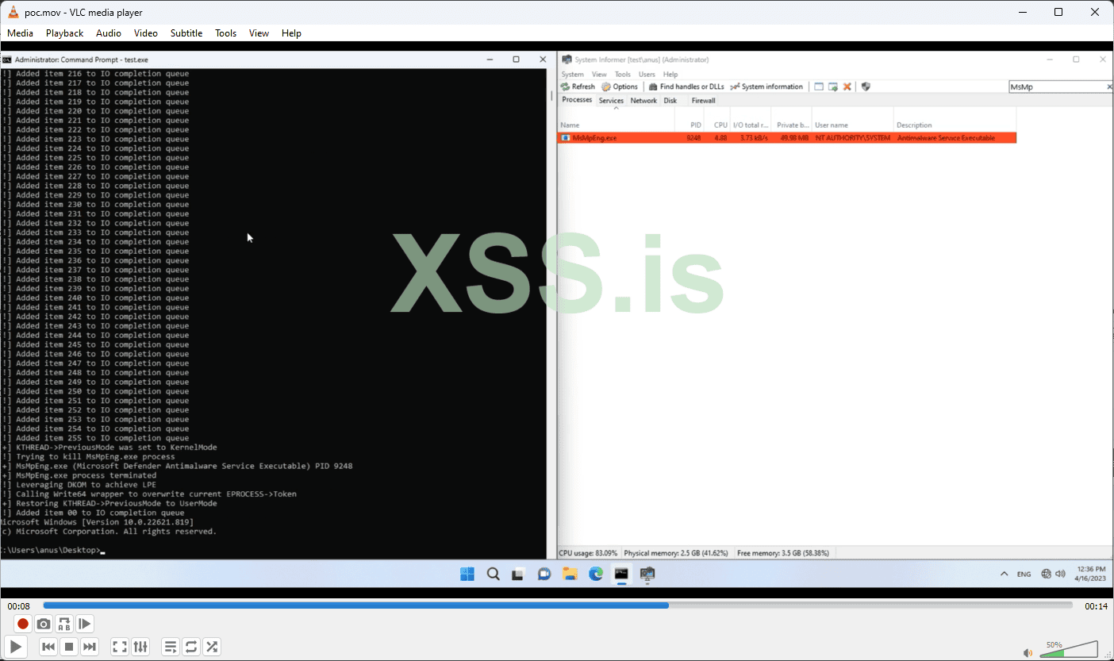Resume playback with the Play button
This screenshot has width=1114, height=661.
coord(16,647)
